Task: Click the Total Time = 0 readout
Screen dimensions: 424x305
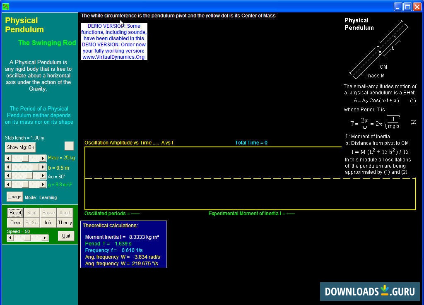Action: [251, 143]
